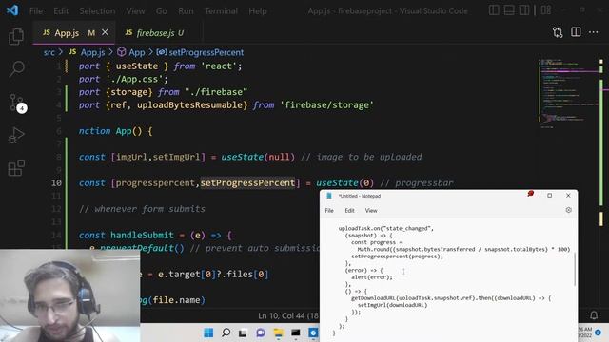Open changes compare icon in editor toolbar
Screen dimensions: 609x342
[558, 32]
